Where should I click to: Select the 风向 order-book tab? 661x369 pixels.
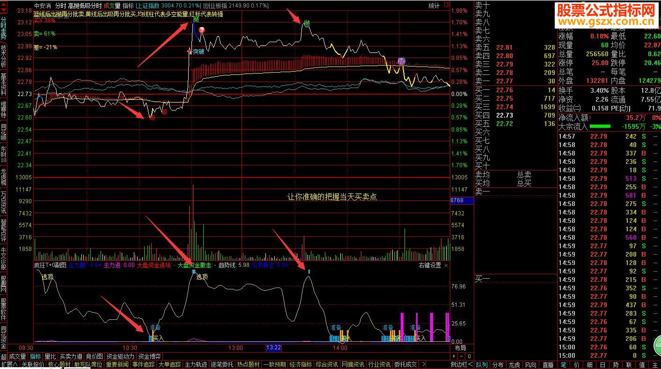point(531,365)
